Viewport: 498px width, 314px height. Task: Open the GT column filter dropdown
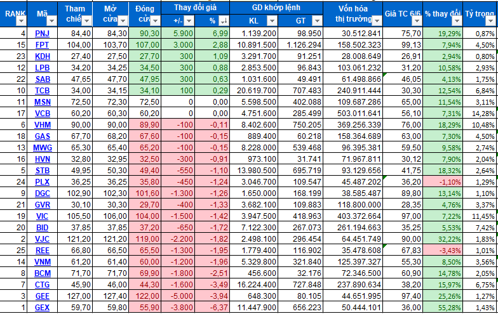[x=317, y=21]
